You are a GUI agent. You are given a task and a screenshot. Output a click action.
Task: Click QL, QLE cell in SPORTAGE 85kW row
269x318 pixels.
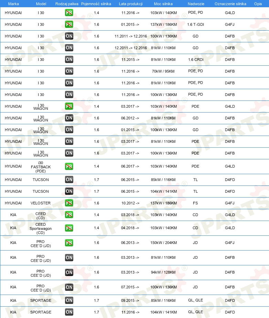(195, 300)
